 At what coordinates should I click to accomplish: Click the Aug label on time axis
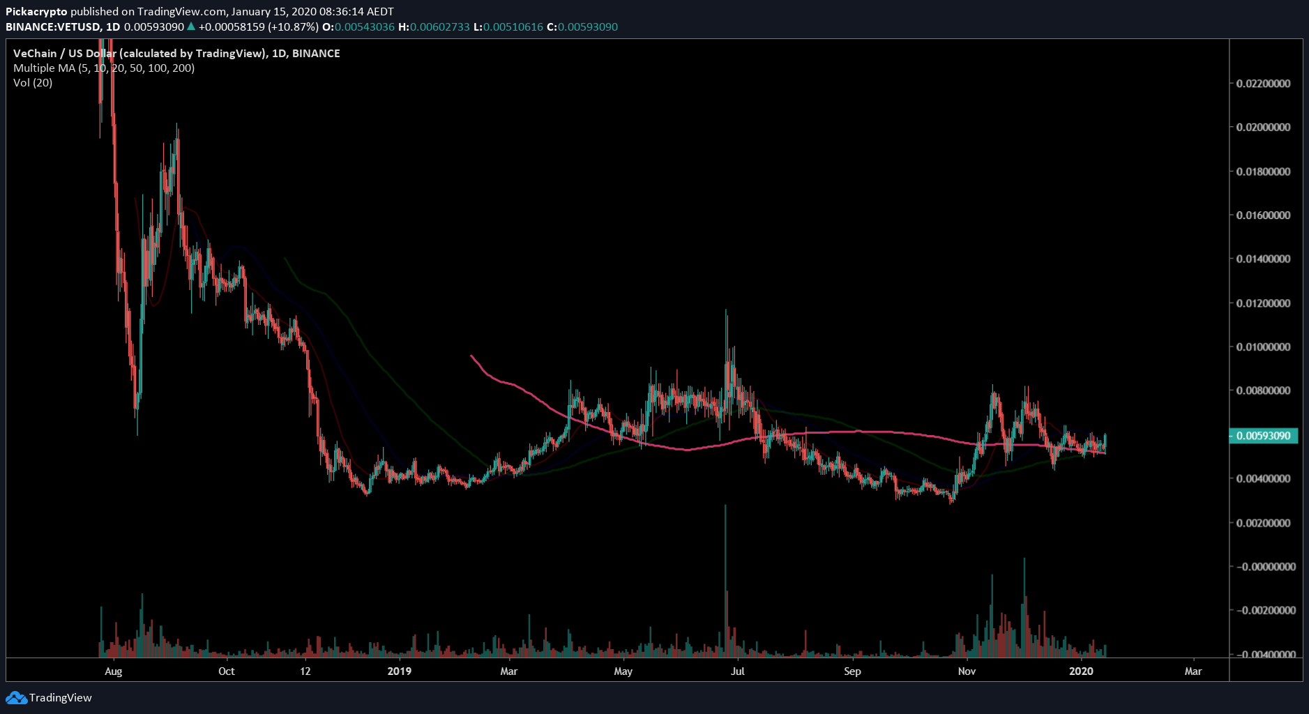(x=113, y=671)
